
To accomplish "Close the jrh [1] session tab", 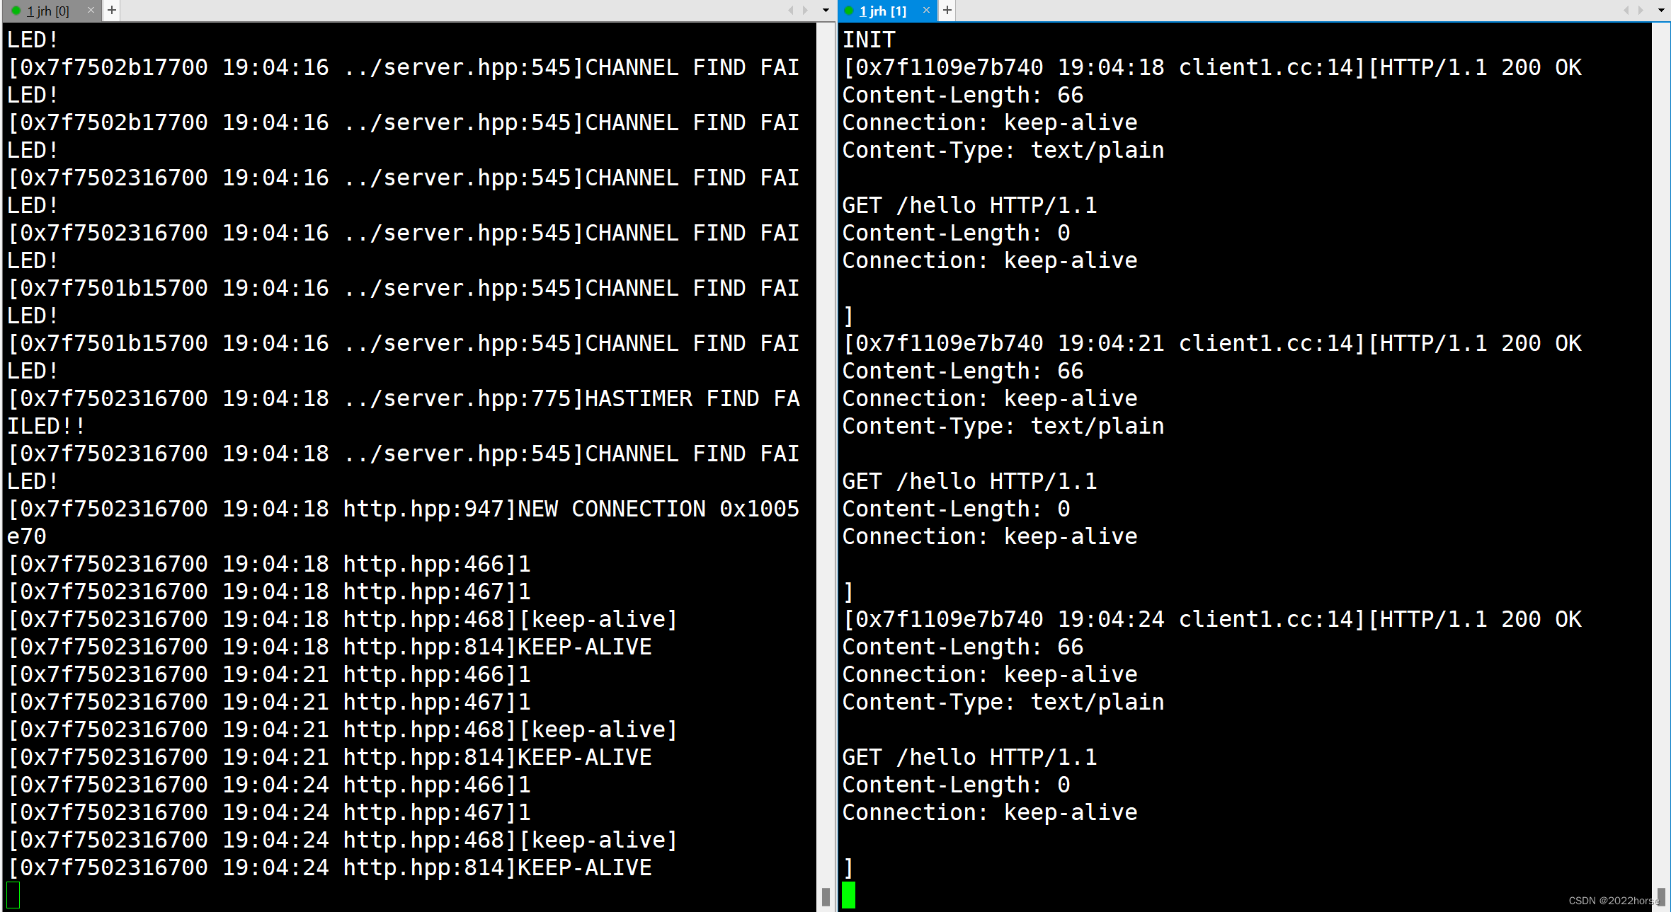I will 925,11.
